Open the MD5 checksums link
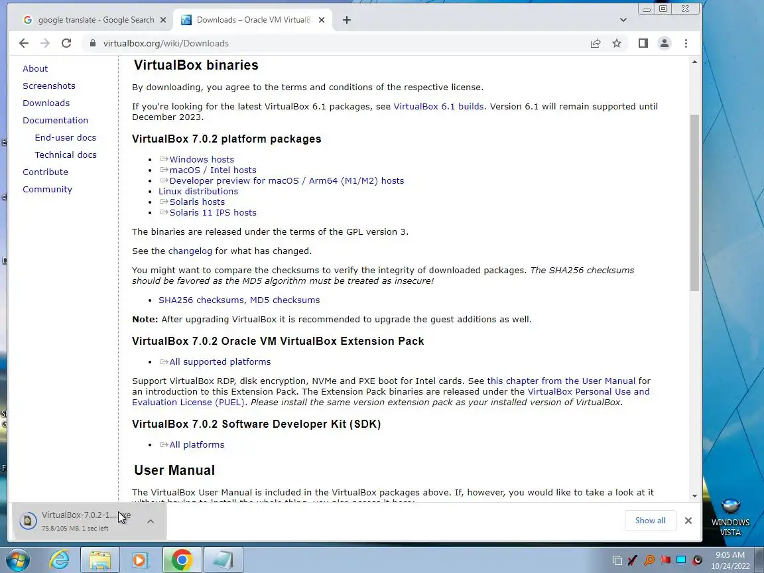This screenshot has width=764, height=573. (x=285, y=300)
